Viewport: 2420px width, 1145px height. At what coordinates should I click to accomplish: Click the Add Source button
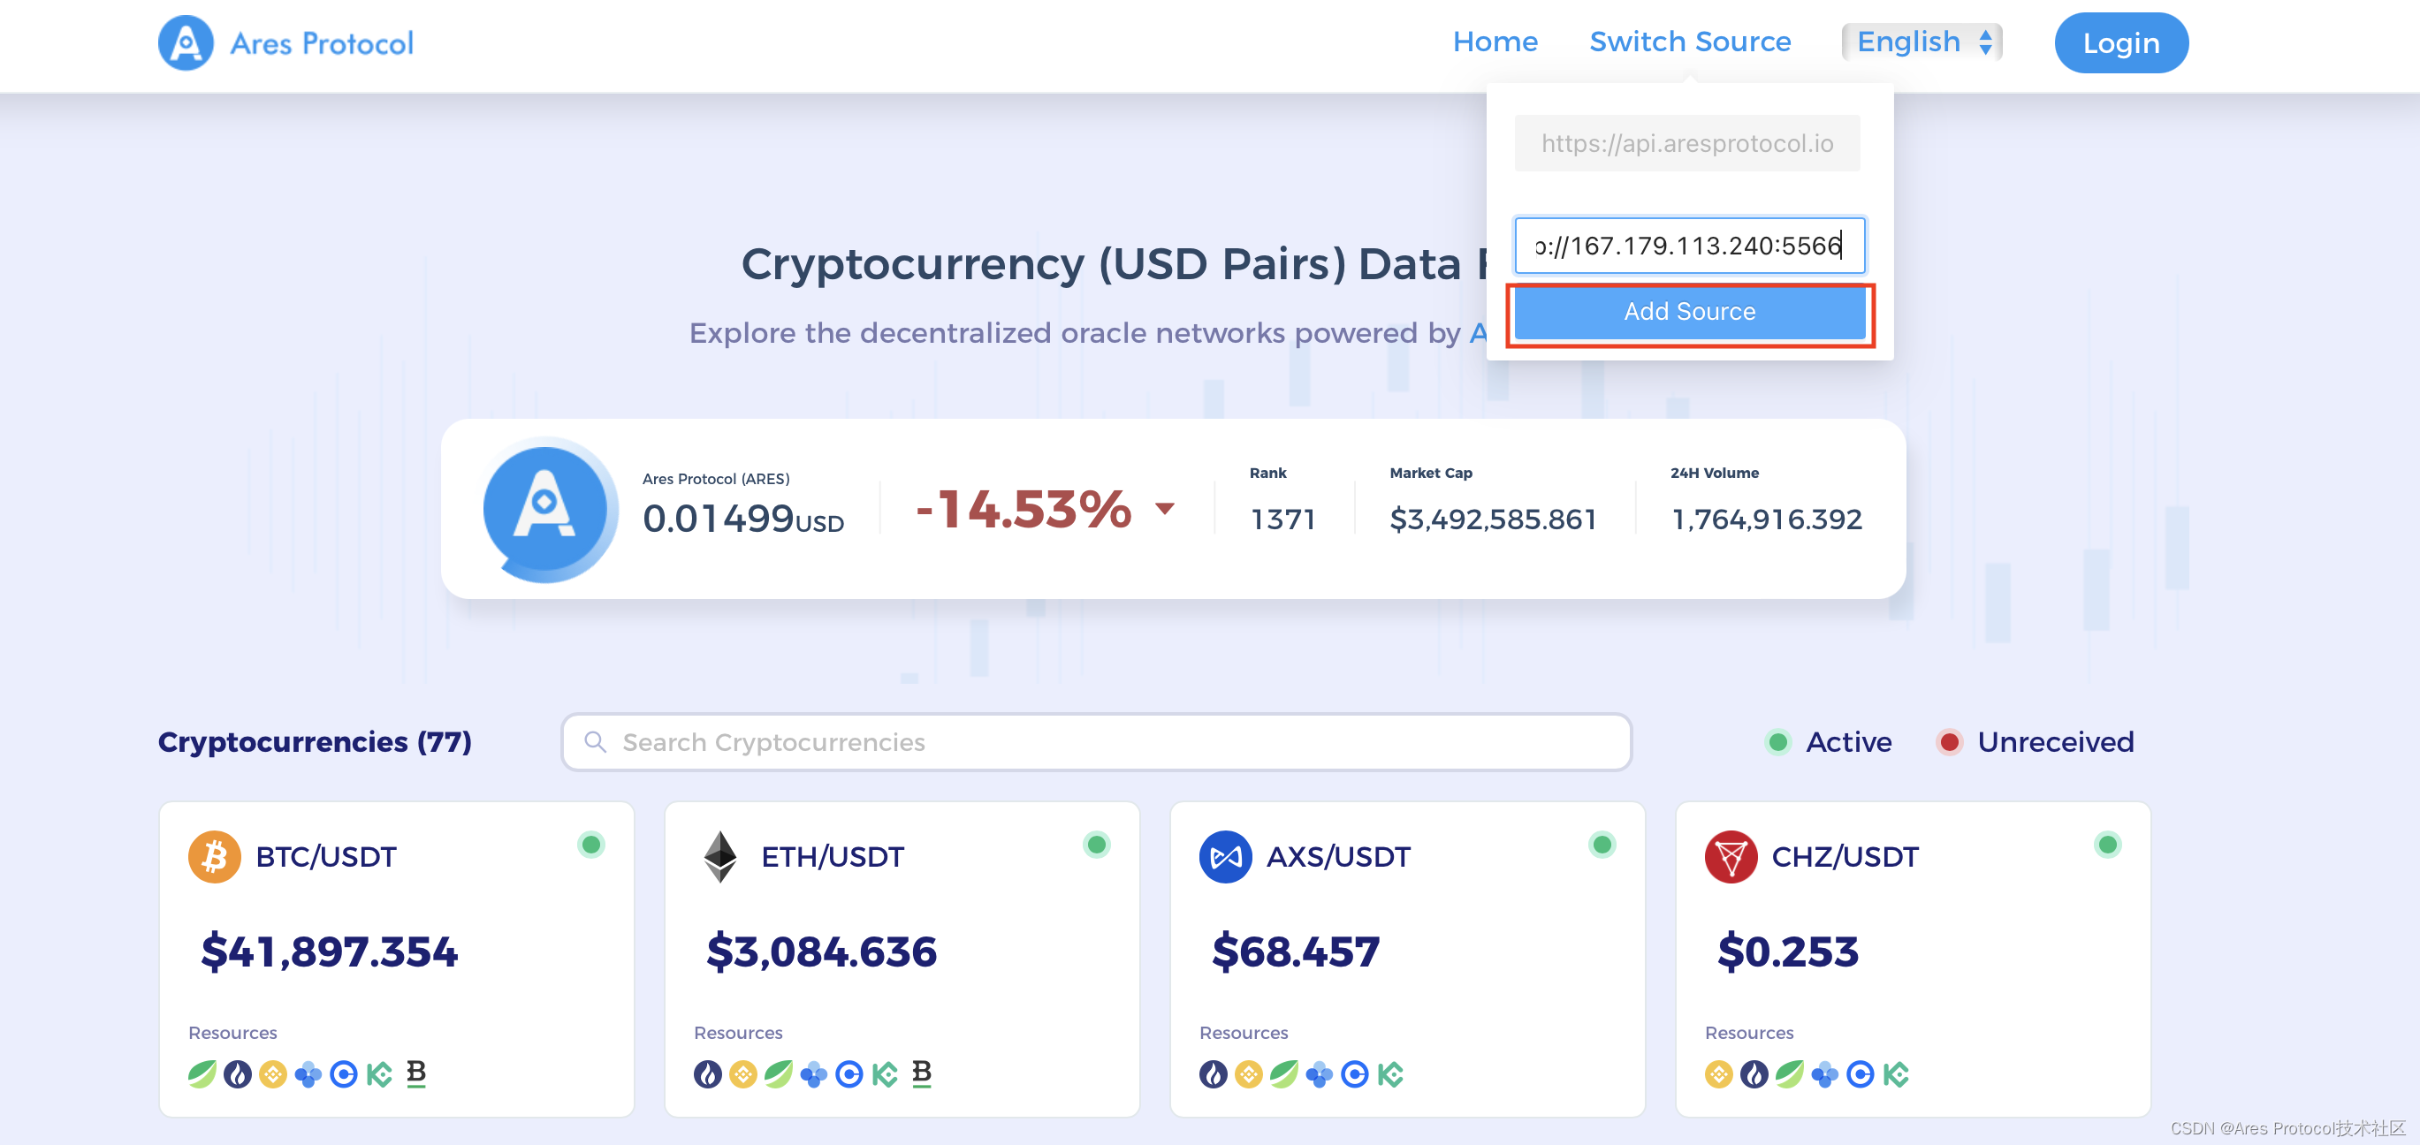point(1689,312)
